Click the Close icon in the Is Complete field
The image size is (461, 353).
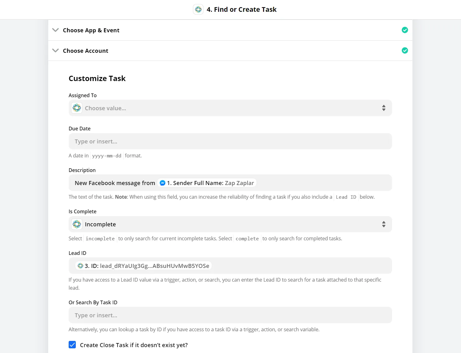pyautogui.click(x=77, y=224)
